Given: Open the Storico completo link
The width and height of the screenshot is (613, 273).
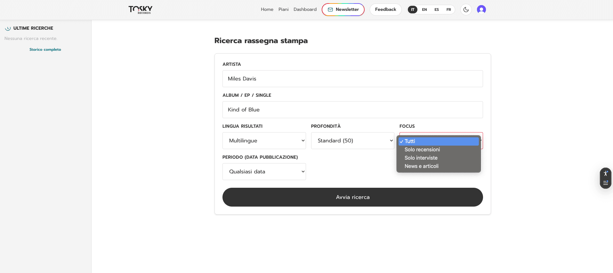Looking at the screenshot, I should click(45, 49).
